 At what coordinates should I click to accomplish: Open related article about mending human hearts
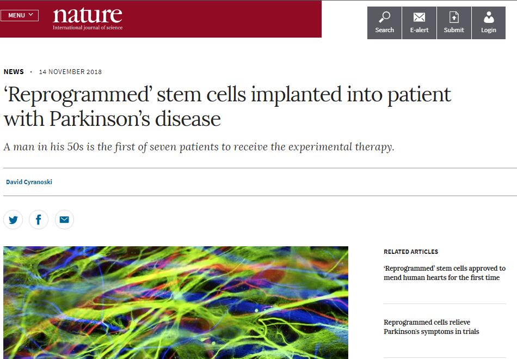click(x=444, y=273)
